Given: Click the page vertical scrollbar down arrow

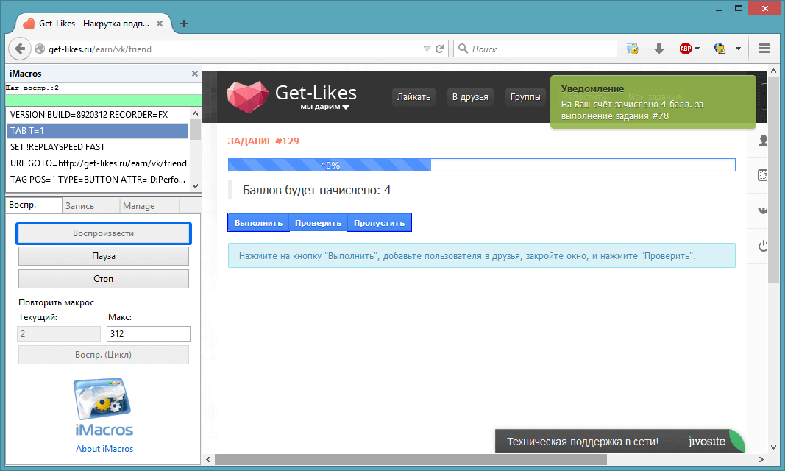Looking at the screenshot, I should coord(773,447).
